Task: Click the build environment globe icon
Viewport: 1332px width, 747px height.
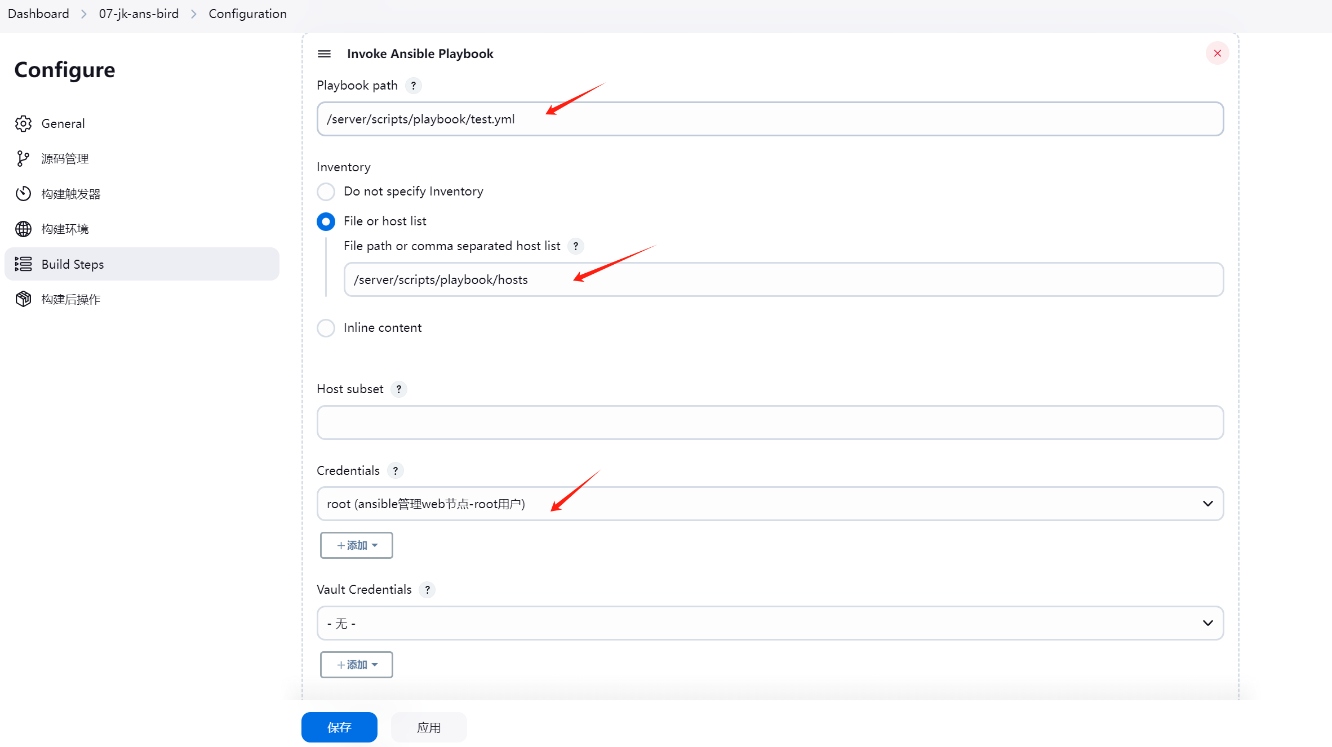Action: (23, 229)
